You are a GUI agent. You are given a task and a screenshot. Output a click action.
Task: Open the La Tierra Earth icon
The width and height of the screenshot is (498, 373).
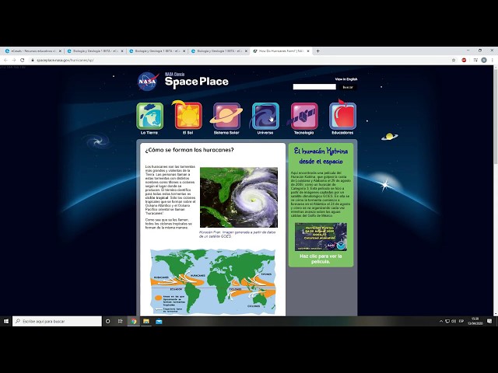149,116
